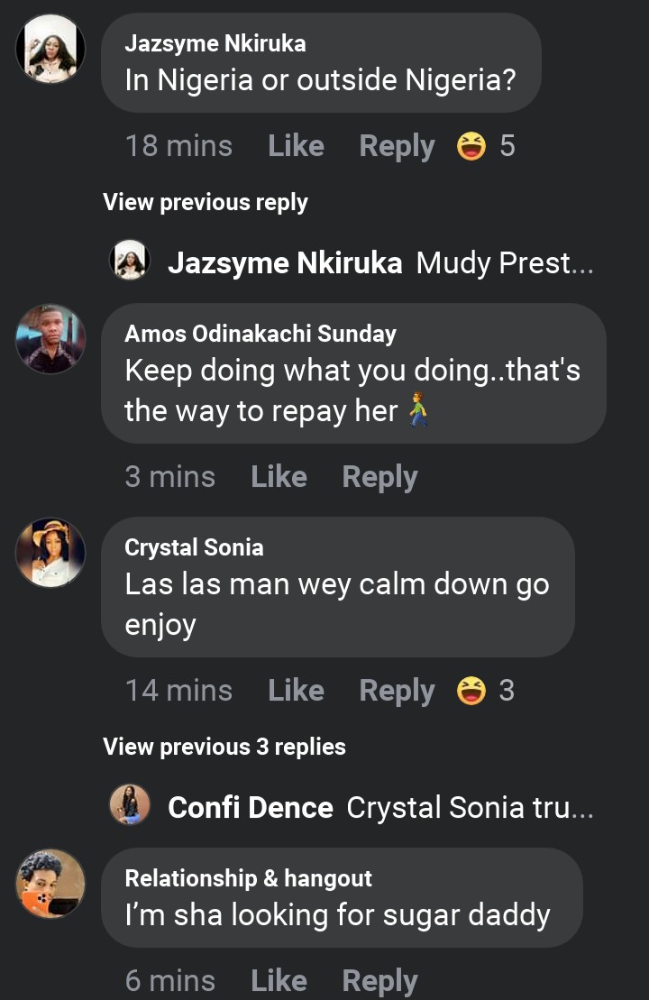Reply to Jazsyme Nkiruka's comment
This screenshot has width=649, height=1000.
(397, 146)
